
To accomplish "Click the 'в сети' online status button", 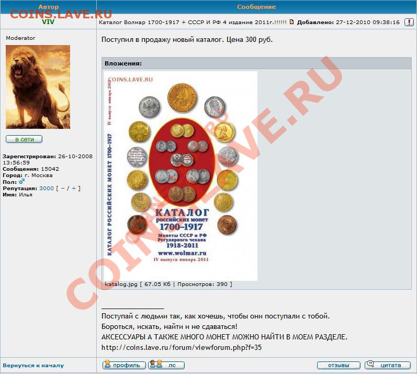I will click(x=24, y=139).
